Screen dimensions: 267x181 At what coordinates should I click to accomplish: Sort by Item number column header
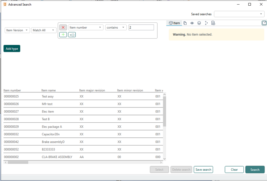[x=12, y=90]
